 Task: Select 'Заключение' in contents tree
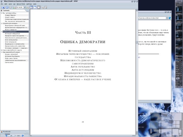[9, 62]
